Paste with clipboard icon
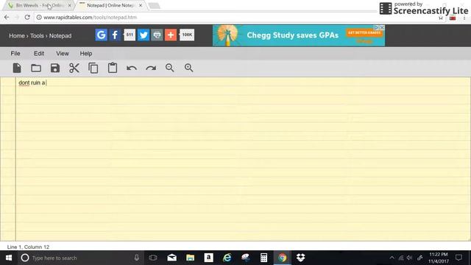This screenshot has height=265, width=471. coord(113,68)
